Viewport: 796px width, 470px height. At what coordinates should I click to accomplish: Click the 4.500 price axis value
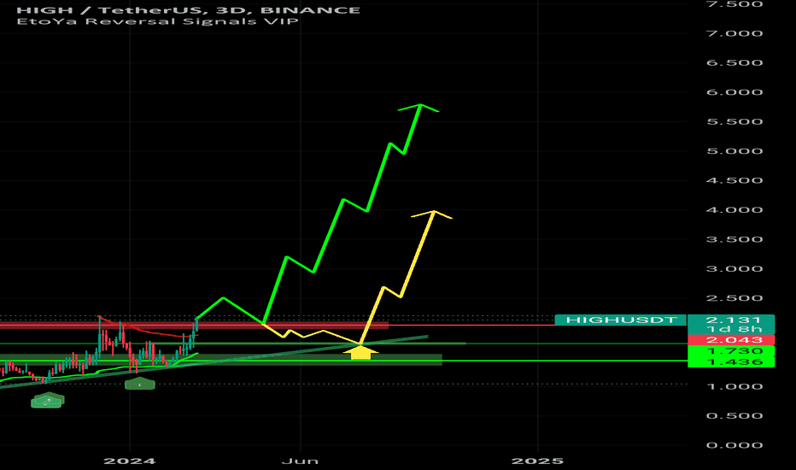click(734, 181)
